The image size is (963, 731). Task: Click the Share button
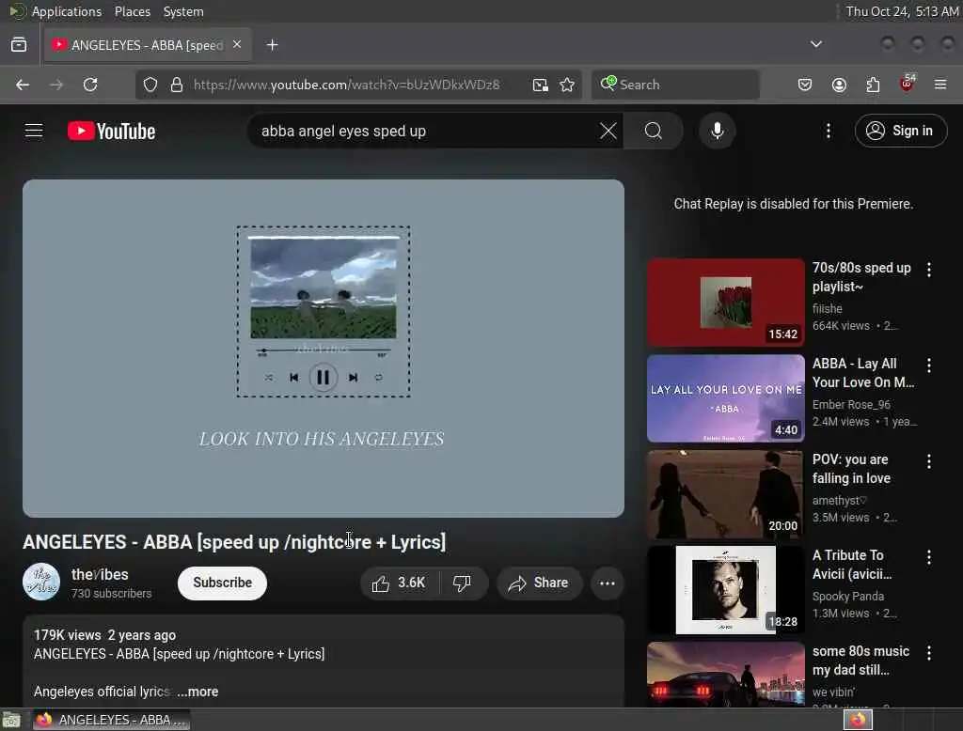538,583
